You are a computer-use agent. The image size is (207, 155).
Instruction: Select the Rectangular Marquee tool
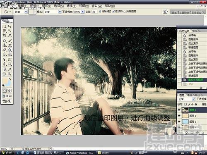pyautogui.click(x=5, y=26)
